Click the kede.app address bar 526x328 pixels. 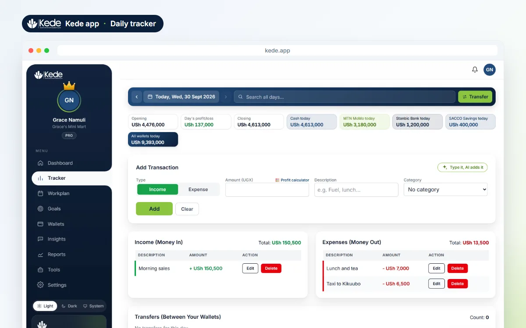coord(277,50)
